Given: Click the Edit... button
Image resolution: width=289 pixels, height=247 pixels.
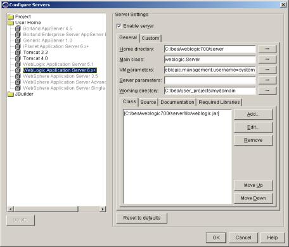Looking at the screenshot, I should (x=254, y=127).
